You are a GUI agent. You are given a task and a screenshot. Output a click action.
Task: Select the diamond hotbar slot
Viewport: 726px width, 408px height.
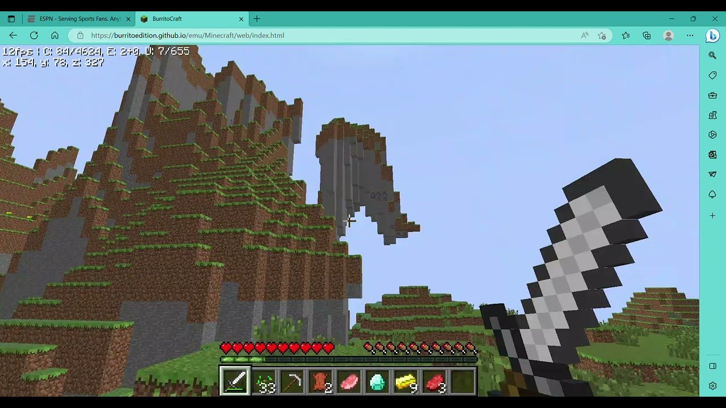[x=377, y=381]
